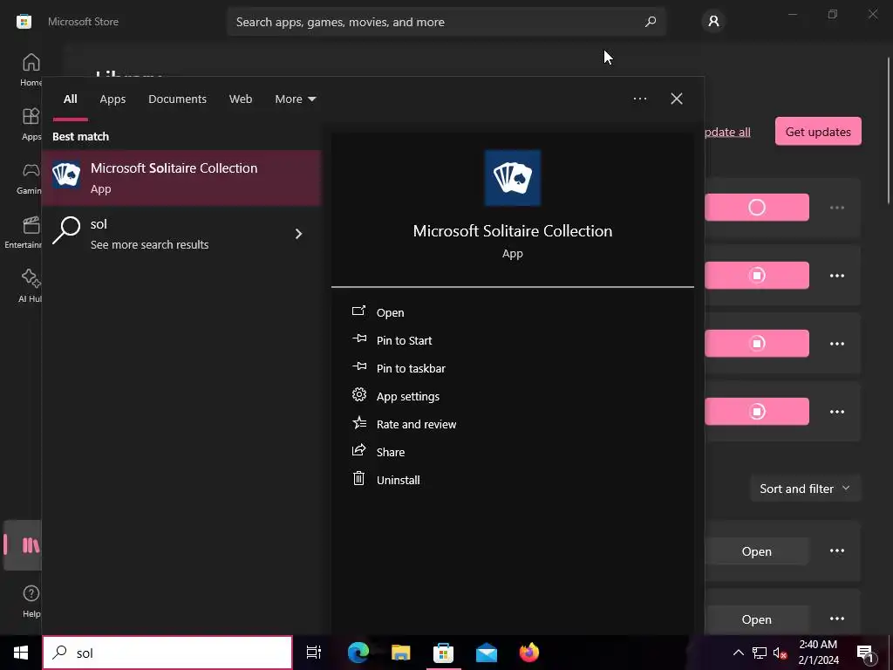Choose Pin to Start for Solitaire
Viewport: 893px width, 670px height.
coord(404,340)
